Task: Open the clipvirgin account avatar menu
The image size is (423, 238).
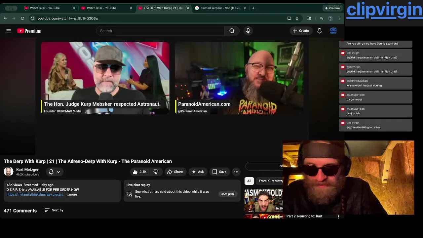Action: (x=333, y=31)
